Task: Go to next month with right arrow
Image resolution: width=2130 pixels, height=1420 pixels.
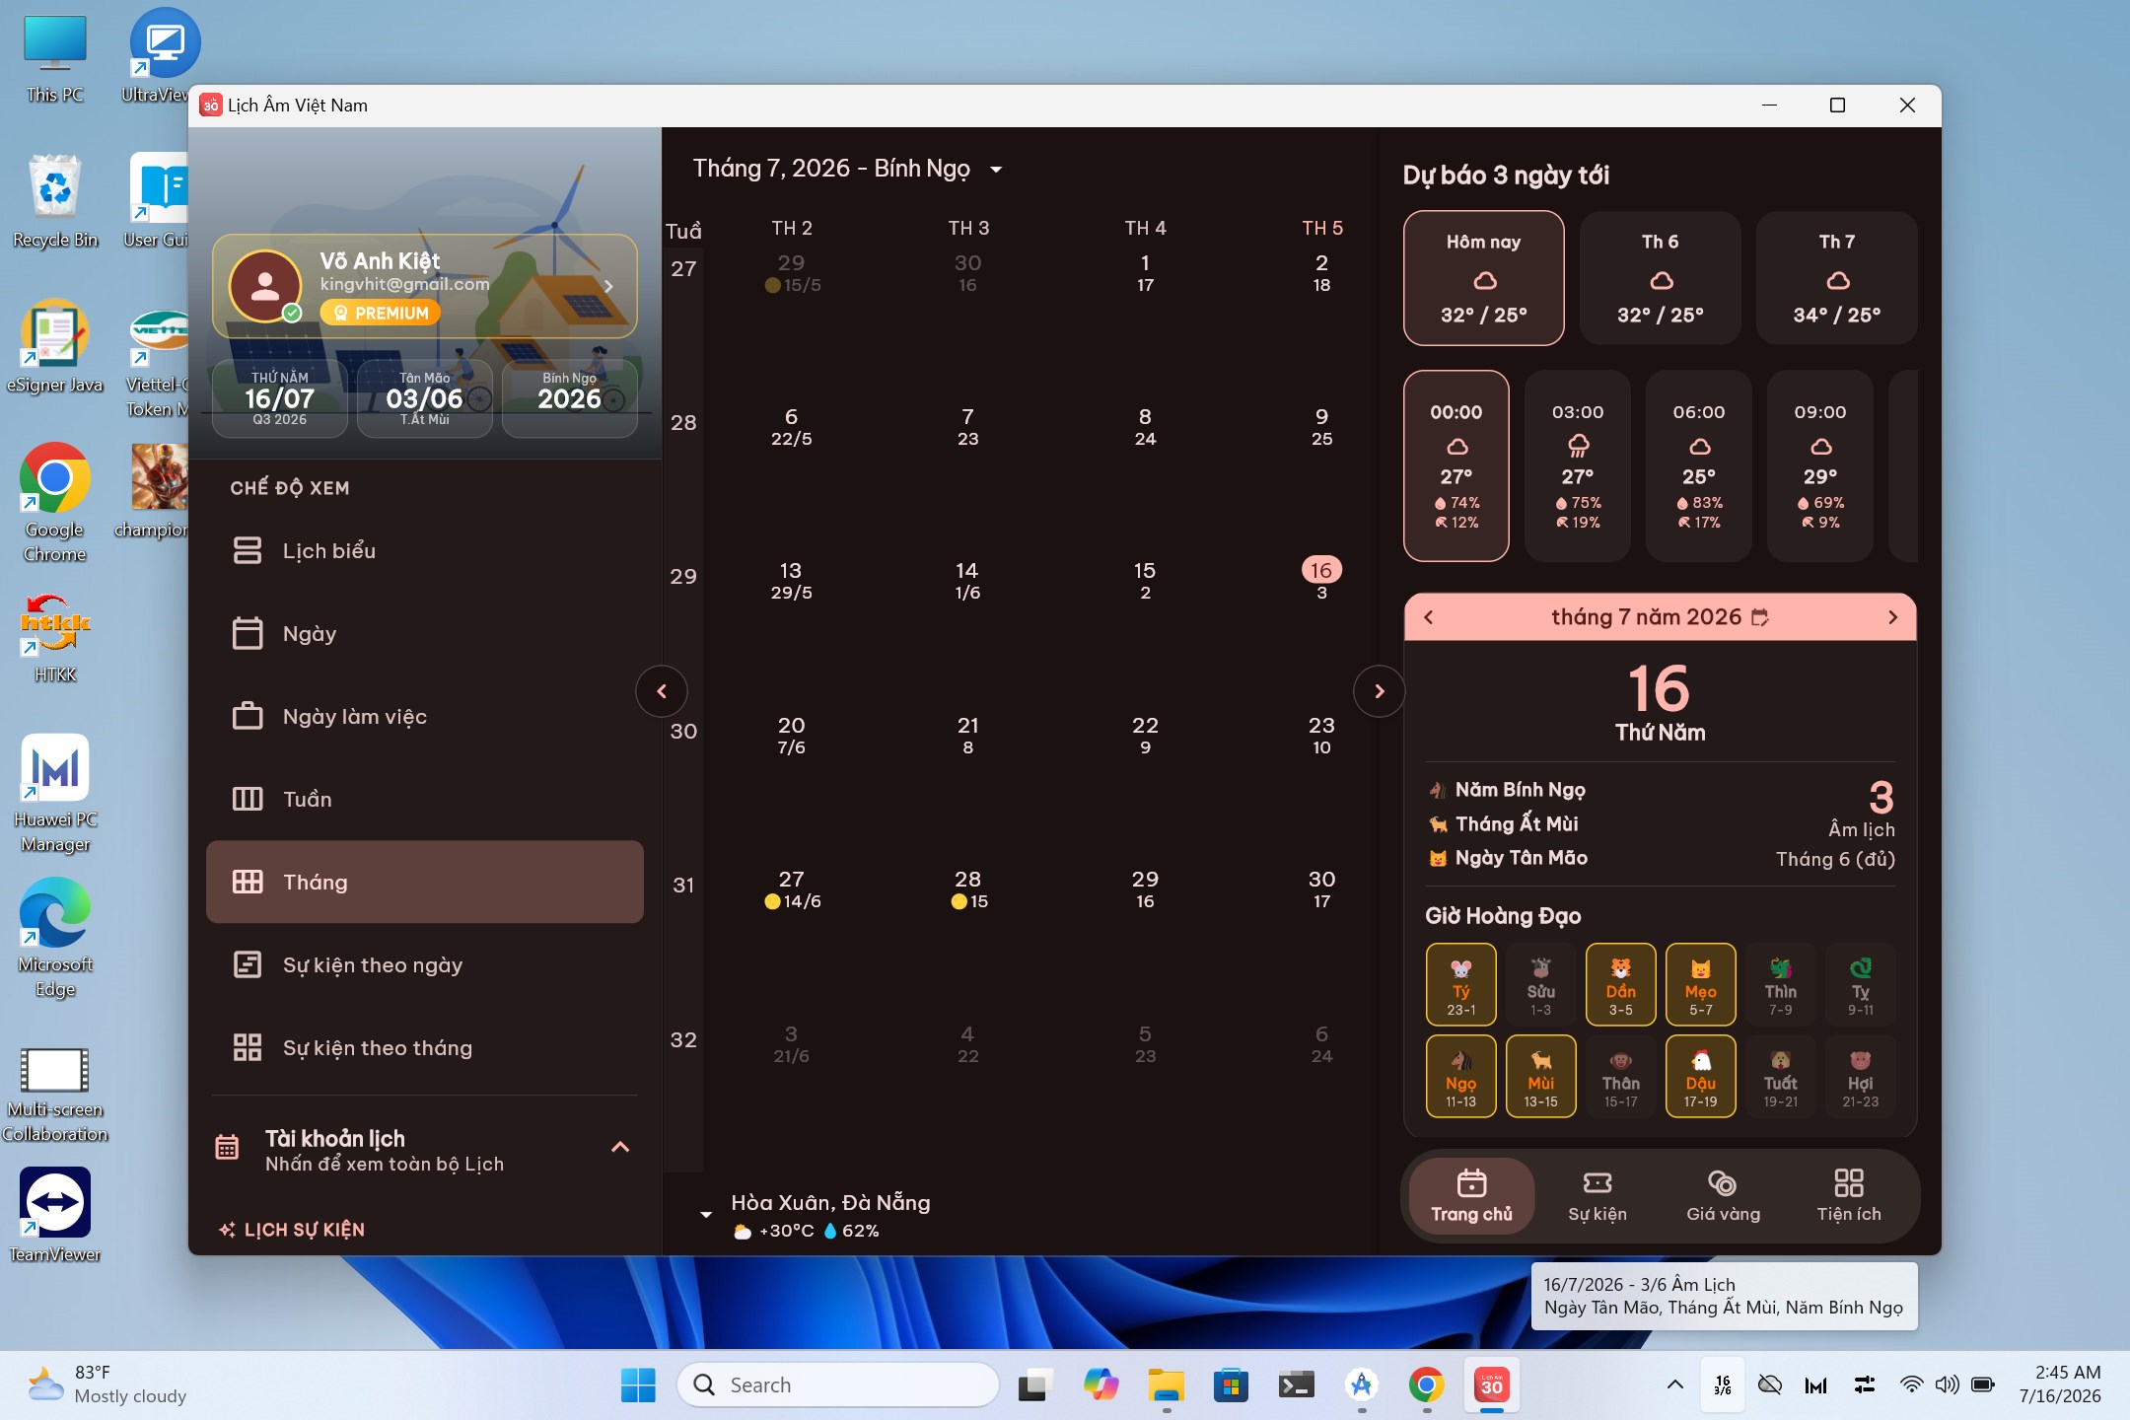Action: click(1379, 691)
